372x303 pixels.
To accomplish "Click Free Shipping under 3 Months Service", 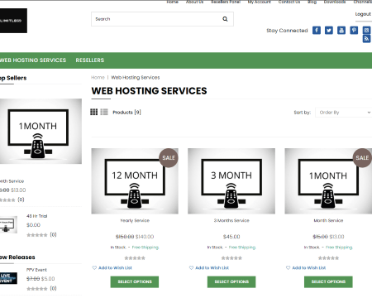I will [x=242, y=248].
